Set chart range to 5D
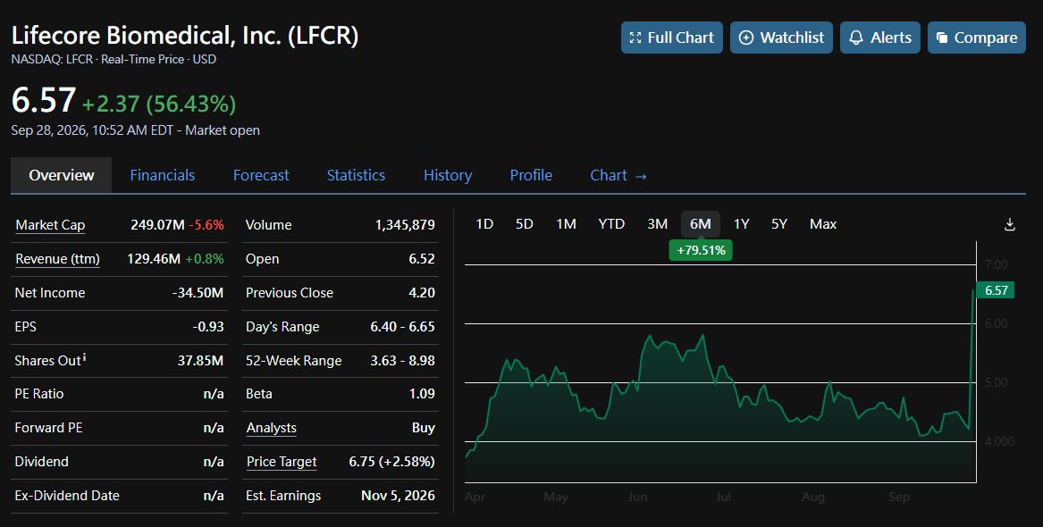 524,224
